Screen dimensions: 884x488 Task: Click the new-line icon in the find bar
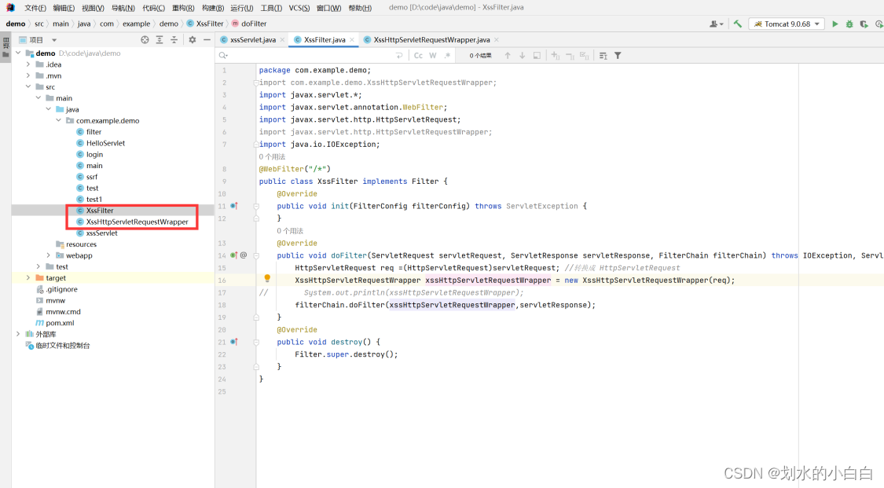(400, 55)
